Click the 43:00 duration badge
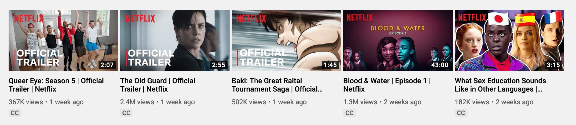Image resolution: width=576 pixels, height=125 pixels. click(440, 65)
